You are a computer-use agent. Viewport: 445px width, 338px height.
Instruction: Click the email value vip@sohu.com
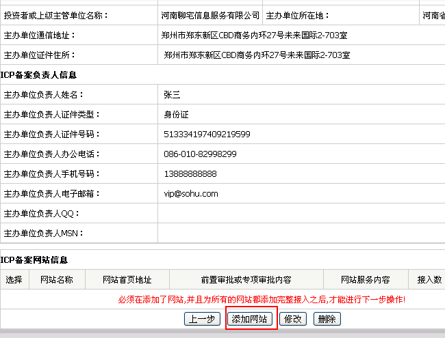(x=191, y=194)
